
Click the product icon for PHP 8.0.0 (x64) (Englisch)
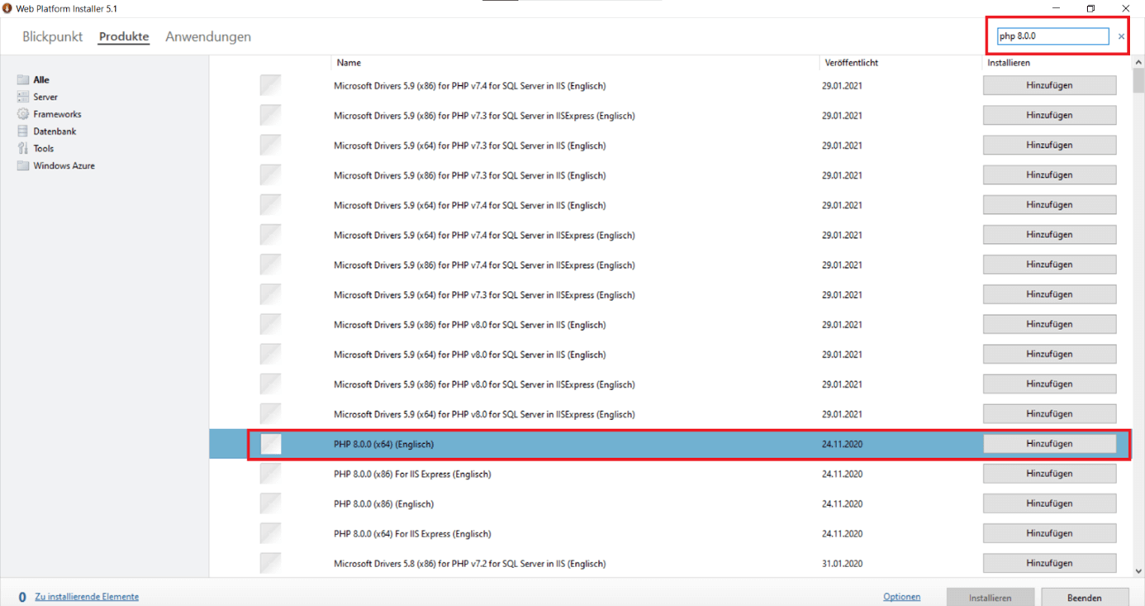click(271, 444)
